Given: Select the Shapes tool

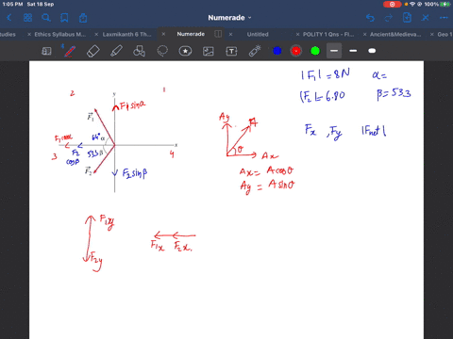Looking at the screenshot, I should point(139,51).
